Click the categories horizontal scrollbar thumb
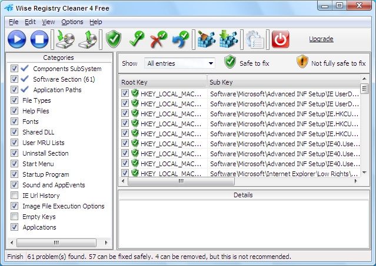This screenshot has height=266, width=376. click(56, 243)
